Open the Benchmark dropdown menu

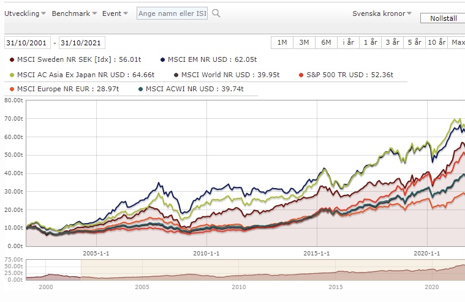tap(74, 13)
